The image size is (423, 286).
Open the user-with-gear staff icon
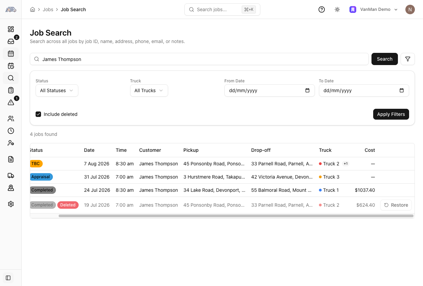click(11, 143)
